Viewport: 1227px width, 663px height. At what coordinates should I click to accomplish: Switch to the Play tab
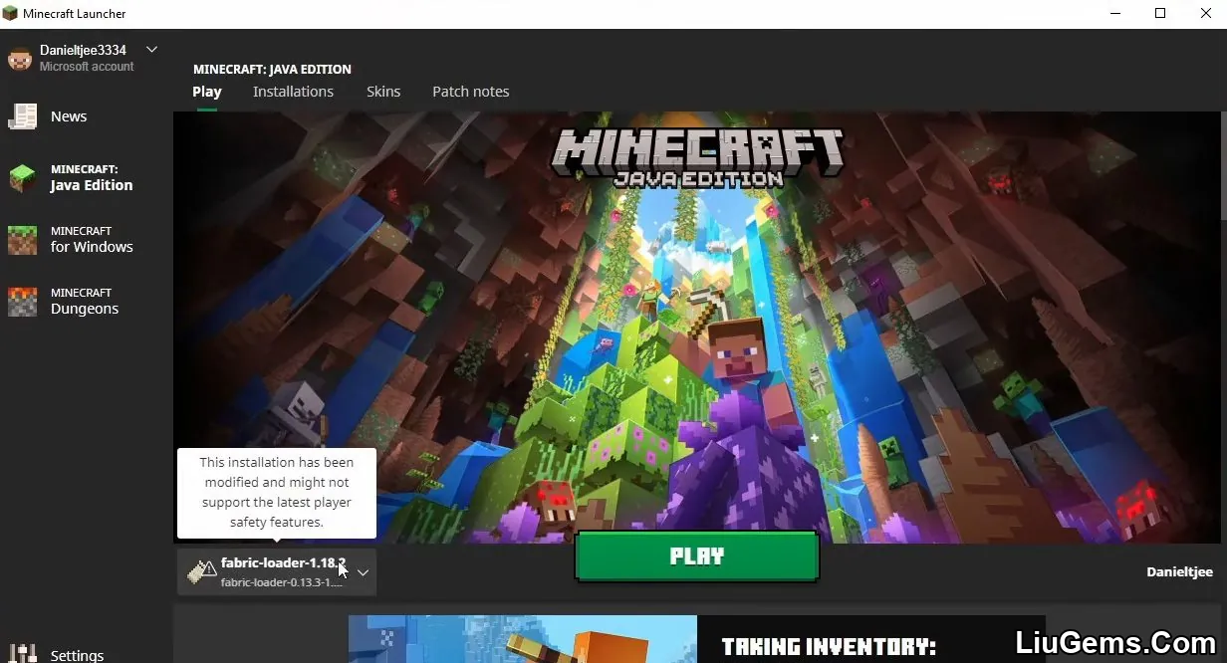point(207,92)
